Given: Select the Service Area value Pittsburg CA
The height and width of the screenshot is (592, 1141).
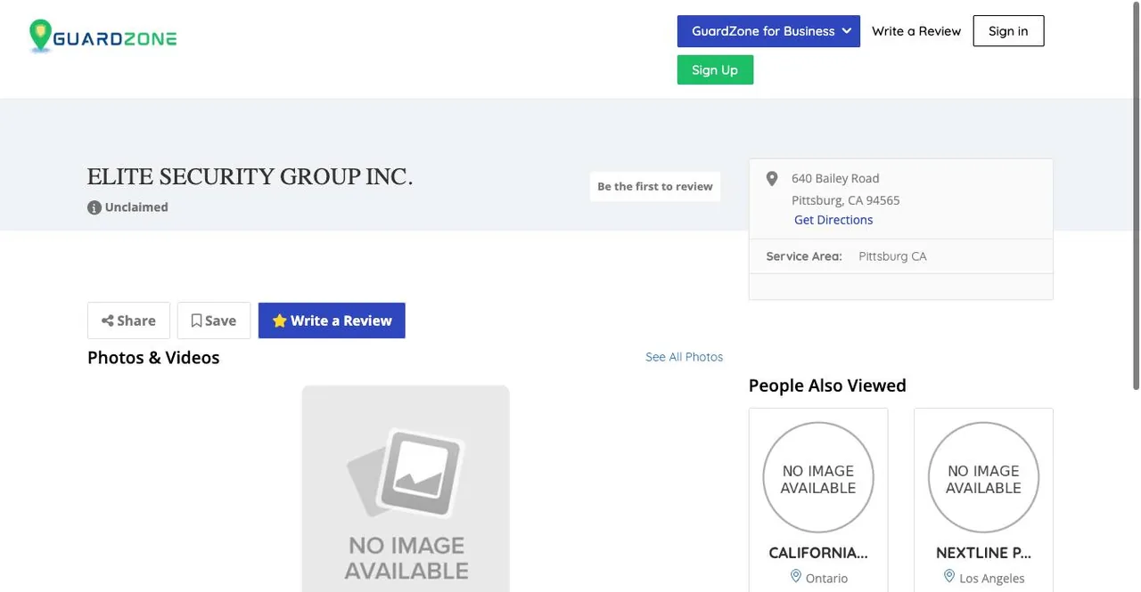Looking at the screenshot, I should [892, 256].
